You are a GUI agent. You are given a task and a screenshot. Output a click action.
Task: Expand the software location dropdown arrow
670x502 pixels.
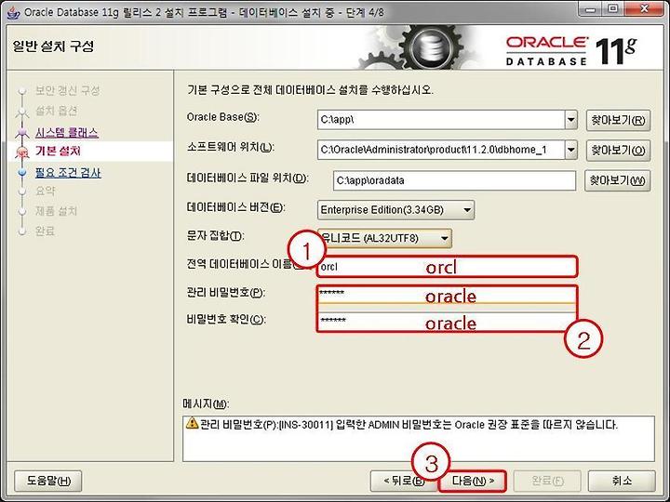click(x=570, y=150)
